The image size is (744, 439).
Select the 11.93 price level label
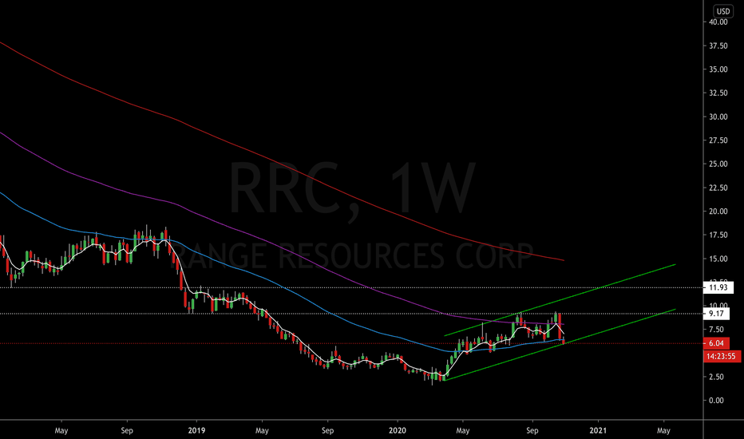(718, 287)
